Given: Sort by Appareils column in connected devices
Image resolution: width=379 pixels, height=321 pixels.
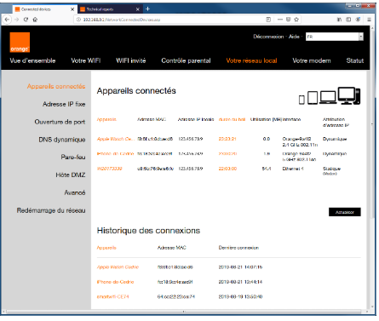Looking at the screenshot, I should [x=106, y=119].
